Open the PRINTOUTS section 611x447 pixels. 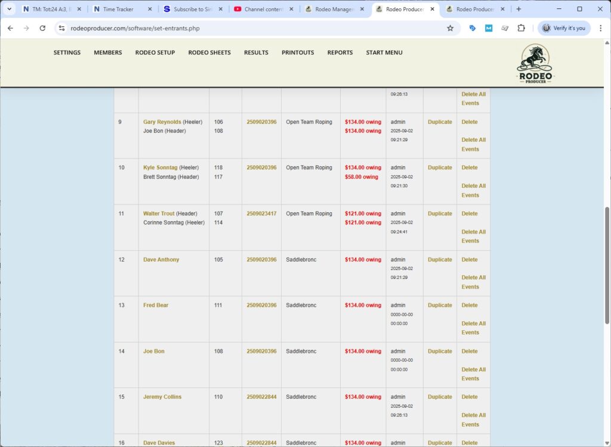tap(297, 52)
